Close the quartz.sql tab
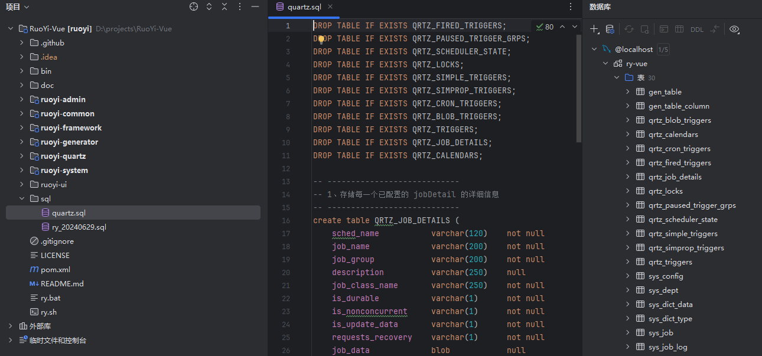 point(330,7)
